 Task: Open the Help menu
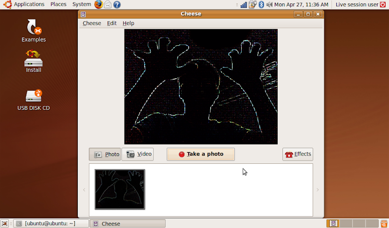tap(128, 23)
